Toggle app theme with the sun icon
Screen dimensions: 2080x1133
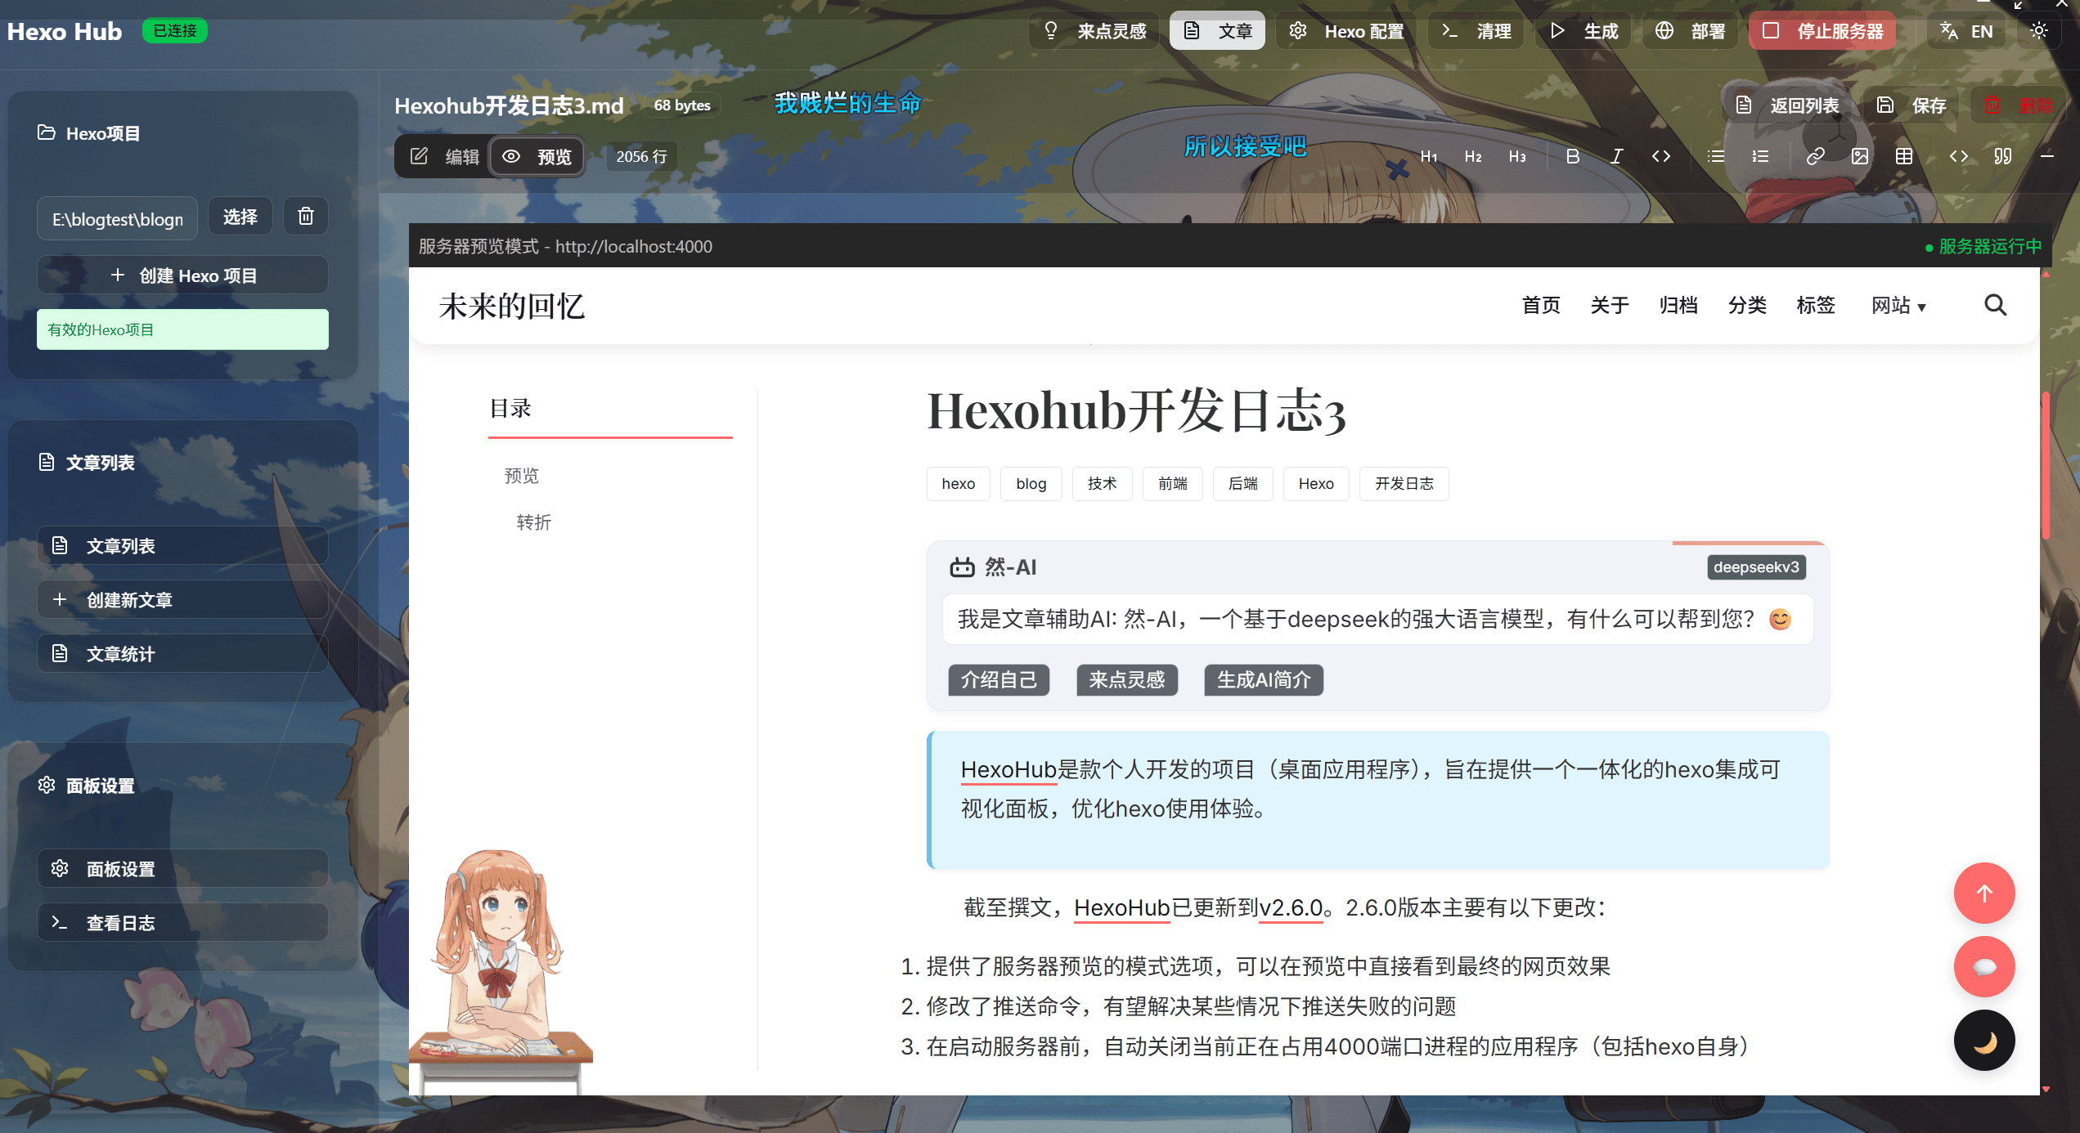pyautogui.click(x=2039, y=31)
